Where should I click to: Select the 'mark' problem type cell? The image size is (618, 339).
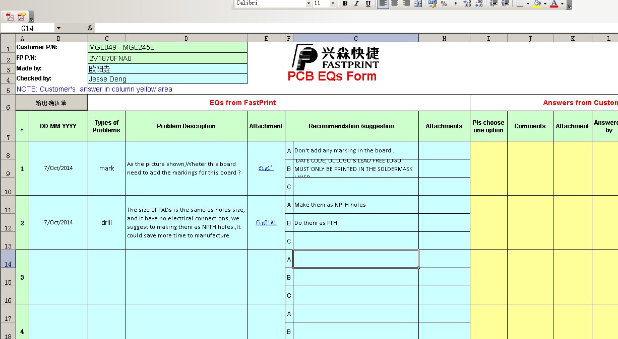(x=107, y=168)
